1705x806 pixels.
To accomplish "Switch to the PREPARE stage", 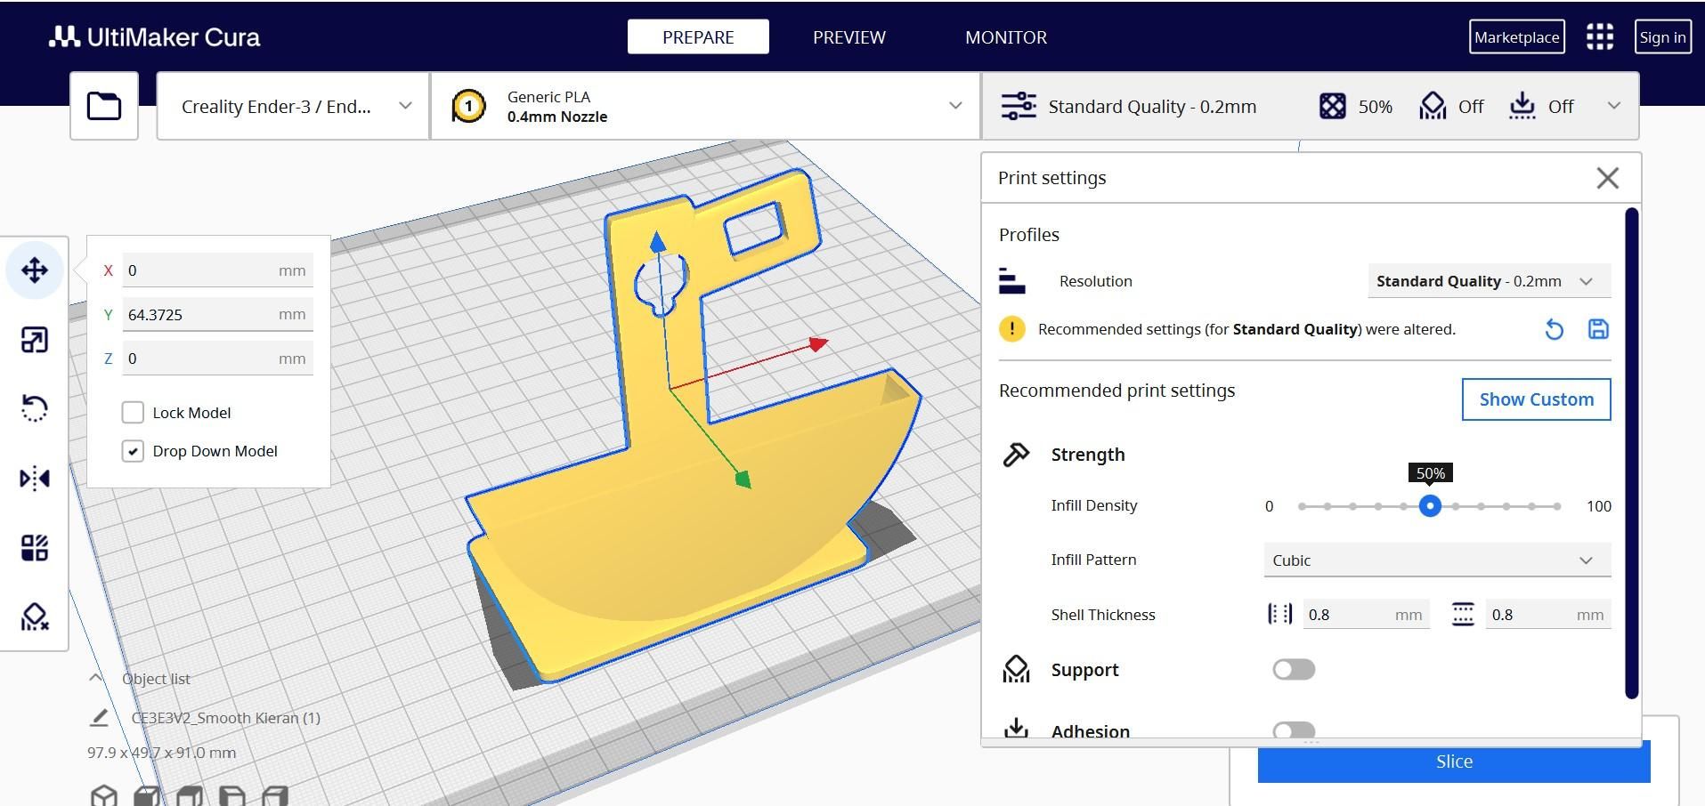I will (x=698, y=36).
